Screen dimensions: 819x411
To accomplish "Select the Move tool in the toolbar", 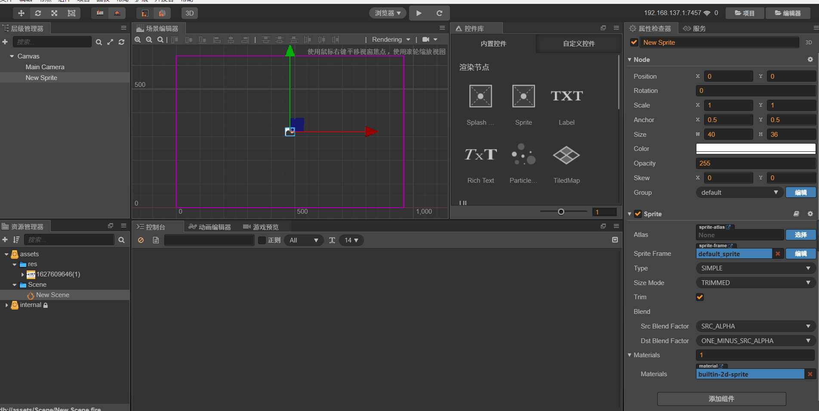I will [21, 13].
